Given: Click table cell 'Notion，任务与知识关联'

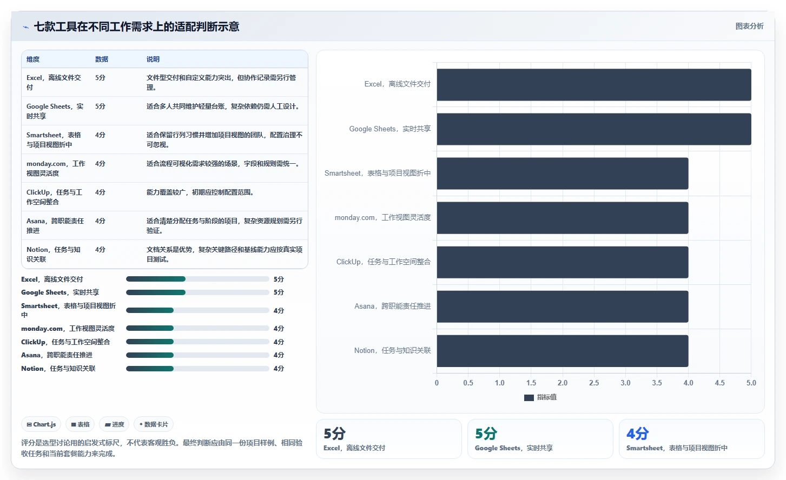Looking at the screenshot, I should [x=55, y=254].
